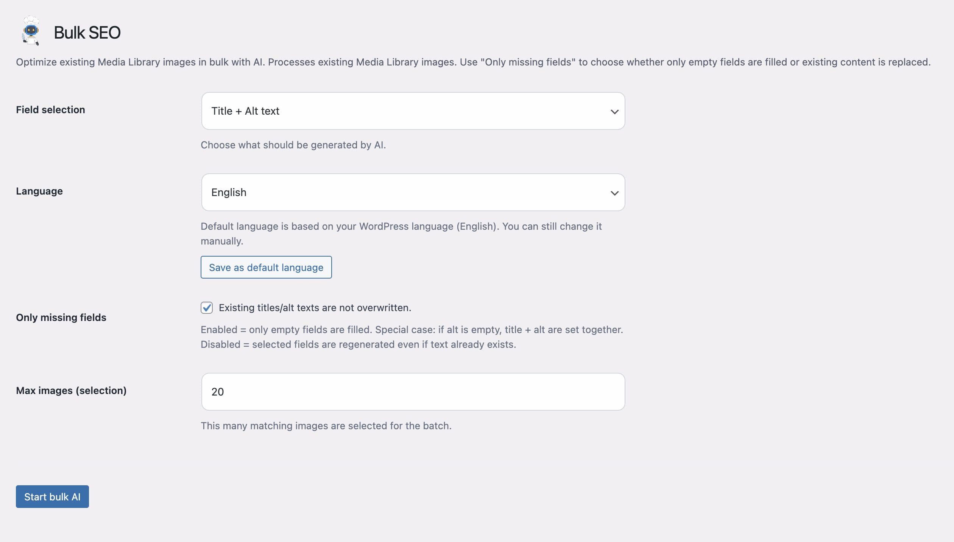The width and height of the screenshot is (954, 542).
Task: Expand the English language dropdown
Action: pyautogui.click(x=413, y=192)
